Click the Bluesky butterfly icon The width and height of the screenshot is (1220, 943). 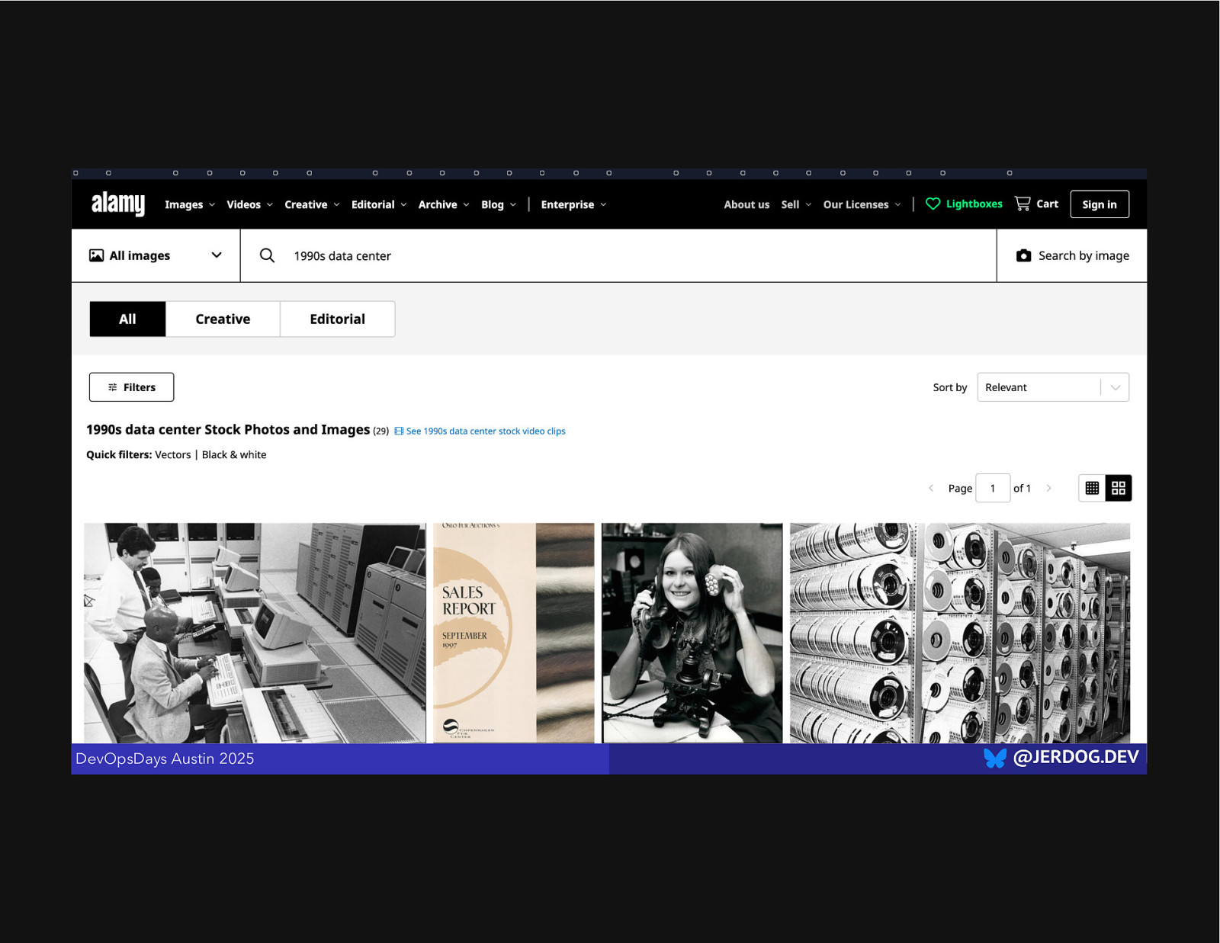995,758
